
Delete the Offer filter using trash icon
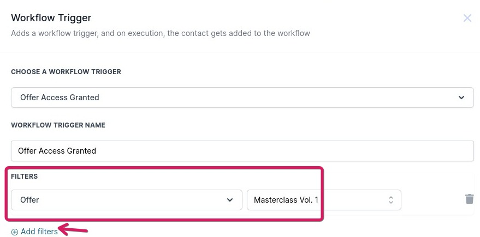point(470,199)
